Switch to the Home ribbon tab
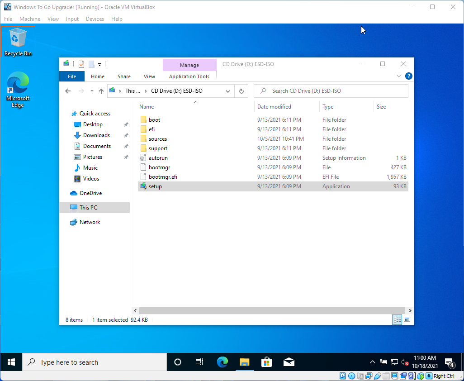This screenshot has height=381, width=464. 98,76
